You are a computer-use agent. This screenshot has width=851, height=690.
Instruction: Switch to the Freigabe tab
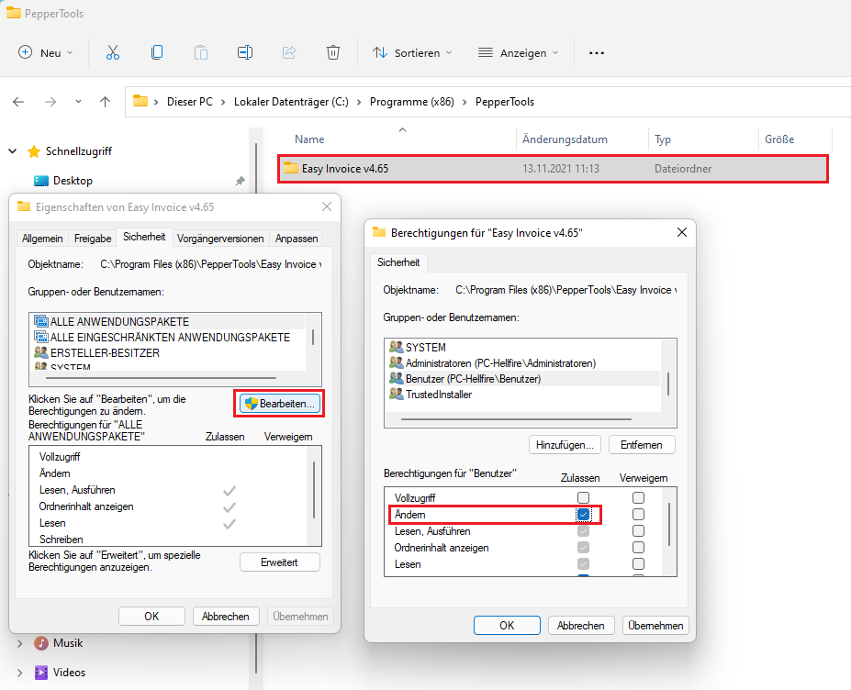93,239
